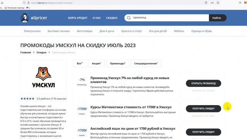247x139 pixels.
Task: Click the lock site info icon
Action: point(28,3)
